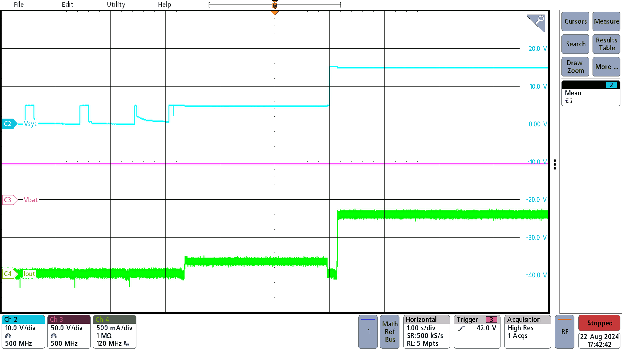This screenshot has height=350, width=622.
Task: Click the C2 channel handle for Vsys
Action: pyautogui.click(x=9, y=124)
